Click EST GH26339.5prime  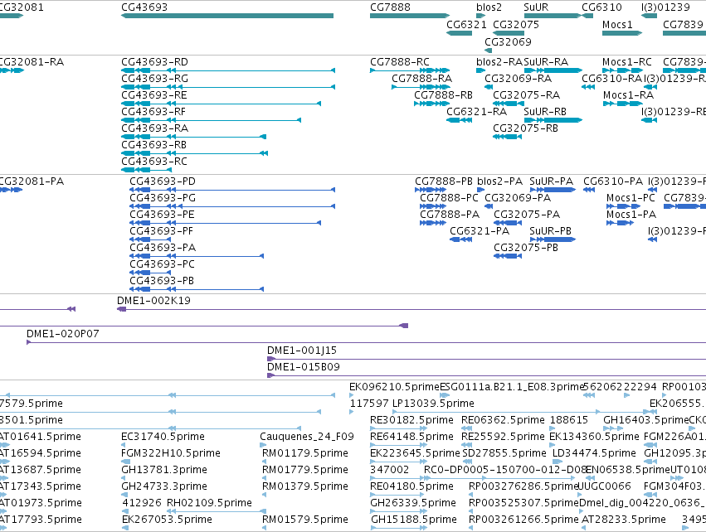click(413, 503)
